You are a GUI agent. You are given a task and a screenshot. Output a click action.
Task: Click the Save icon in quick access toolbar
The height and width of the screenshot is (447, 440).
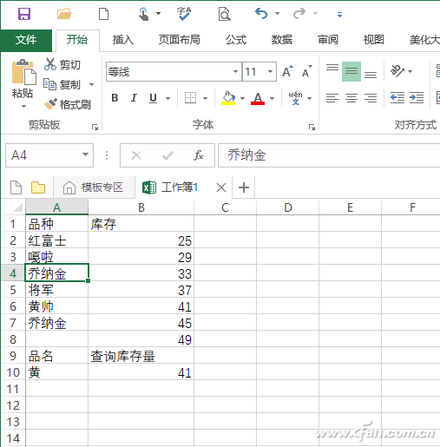tap(24, 14)
